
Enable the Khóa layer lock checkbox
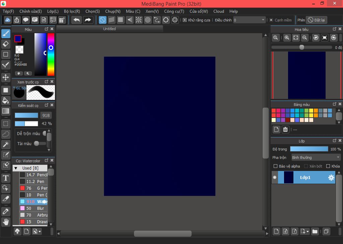point(328,166)
